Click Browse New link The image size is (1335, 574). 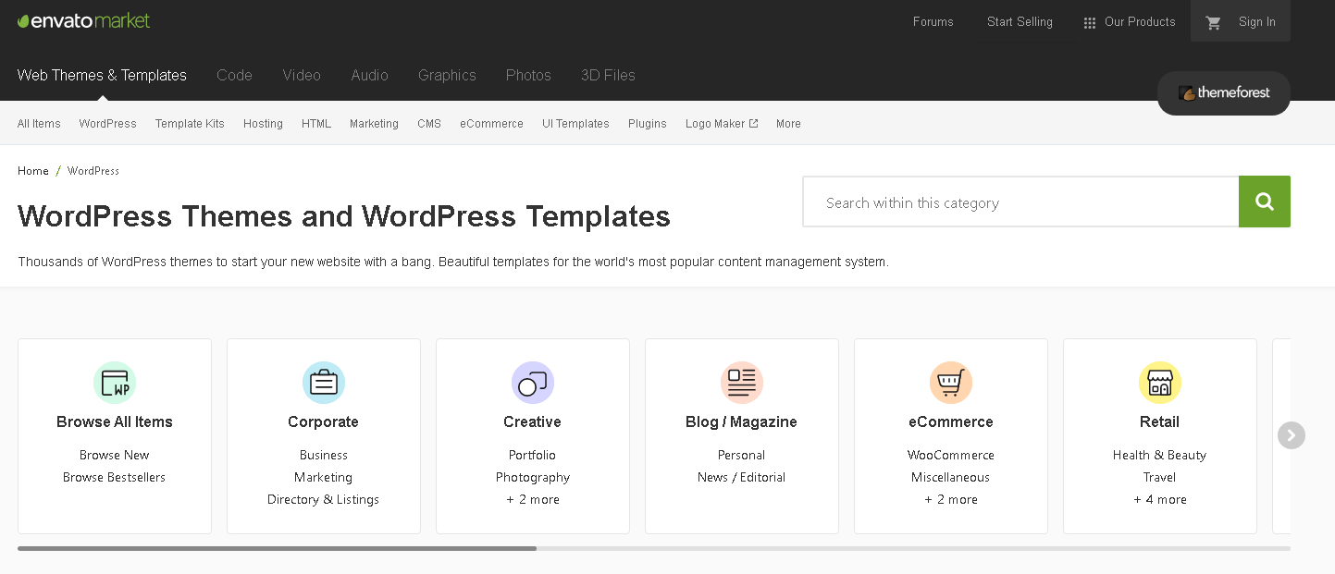pos(115,455)
